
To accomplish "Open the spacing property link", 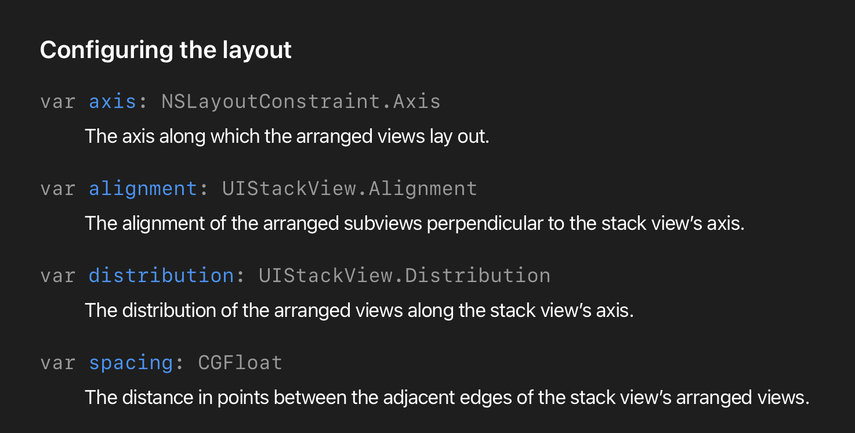I will click(131, 363).
